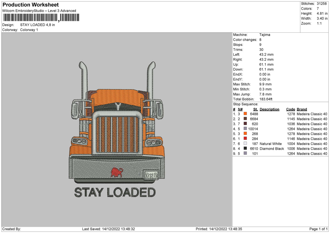Switch to the Production Worksheet tab
This screenshot has height=233, width=330.
point(30,5)
